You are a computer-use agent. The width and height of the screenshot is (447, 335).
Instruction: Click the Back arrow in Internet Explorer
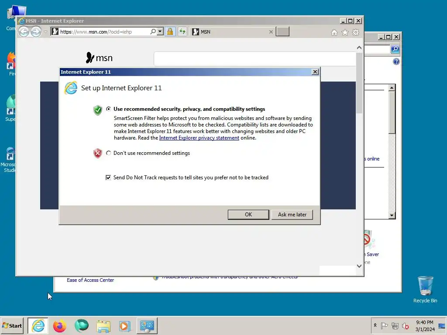(24, 31)
